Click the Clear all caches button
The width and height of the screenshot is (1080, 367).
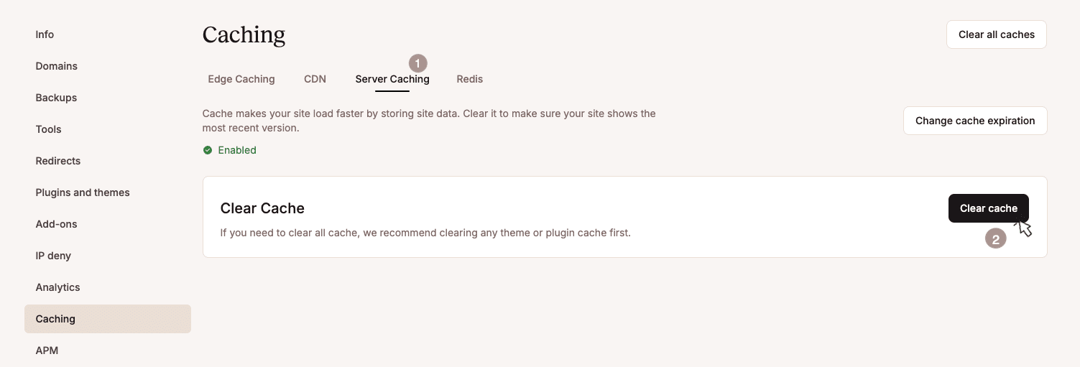pos(996,34)
